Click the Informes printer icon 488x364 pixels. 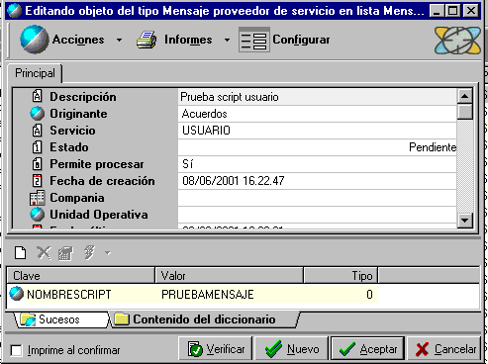[x=146, y=40]
